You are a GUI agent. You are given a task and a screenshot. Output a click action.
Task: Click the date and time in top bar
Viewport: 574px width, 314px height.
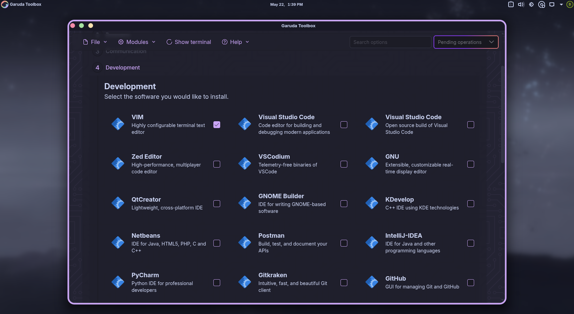[x=286, y=4]
